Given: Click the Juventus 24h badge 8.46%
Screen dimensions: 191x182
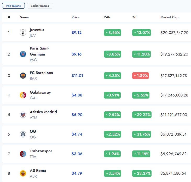Looking at the screenshot, I should click(113, 33).
